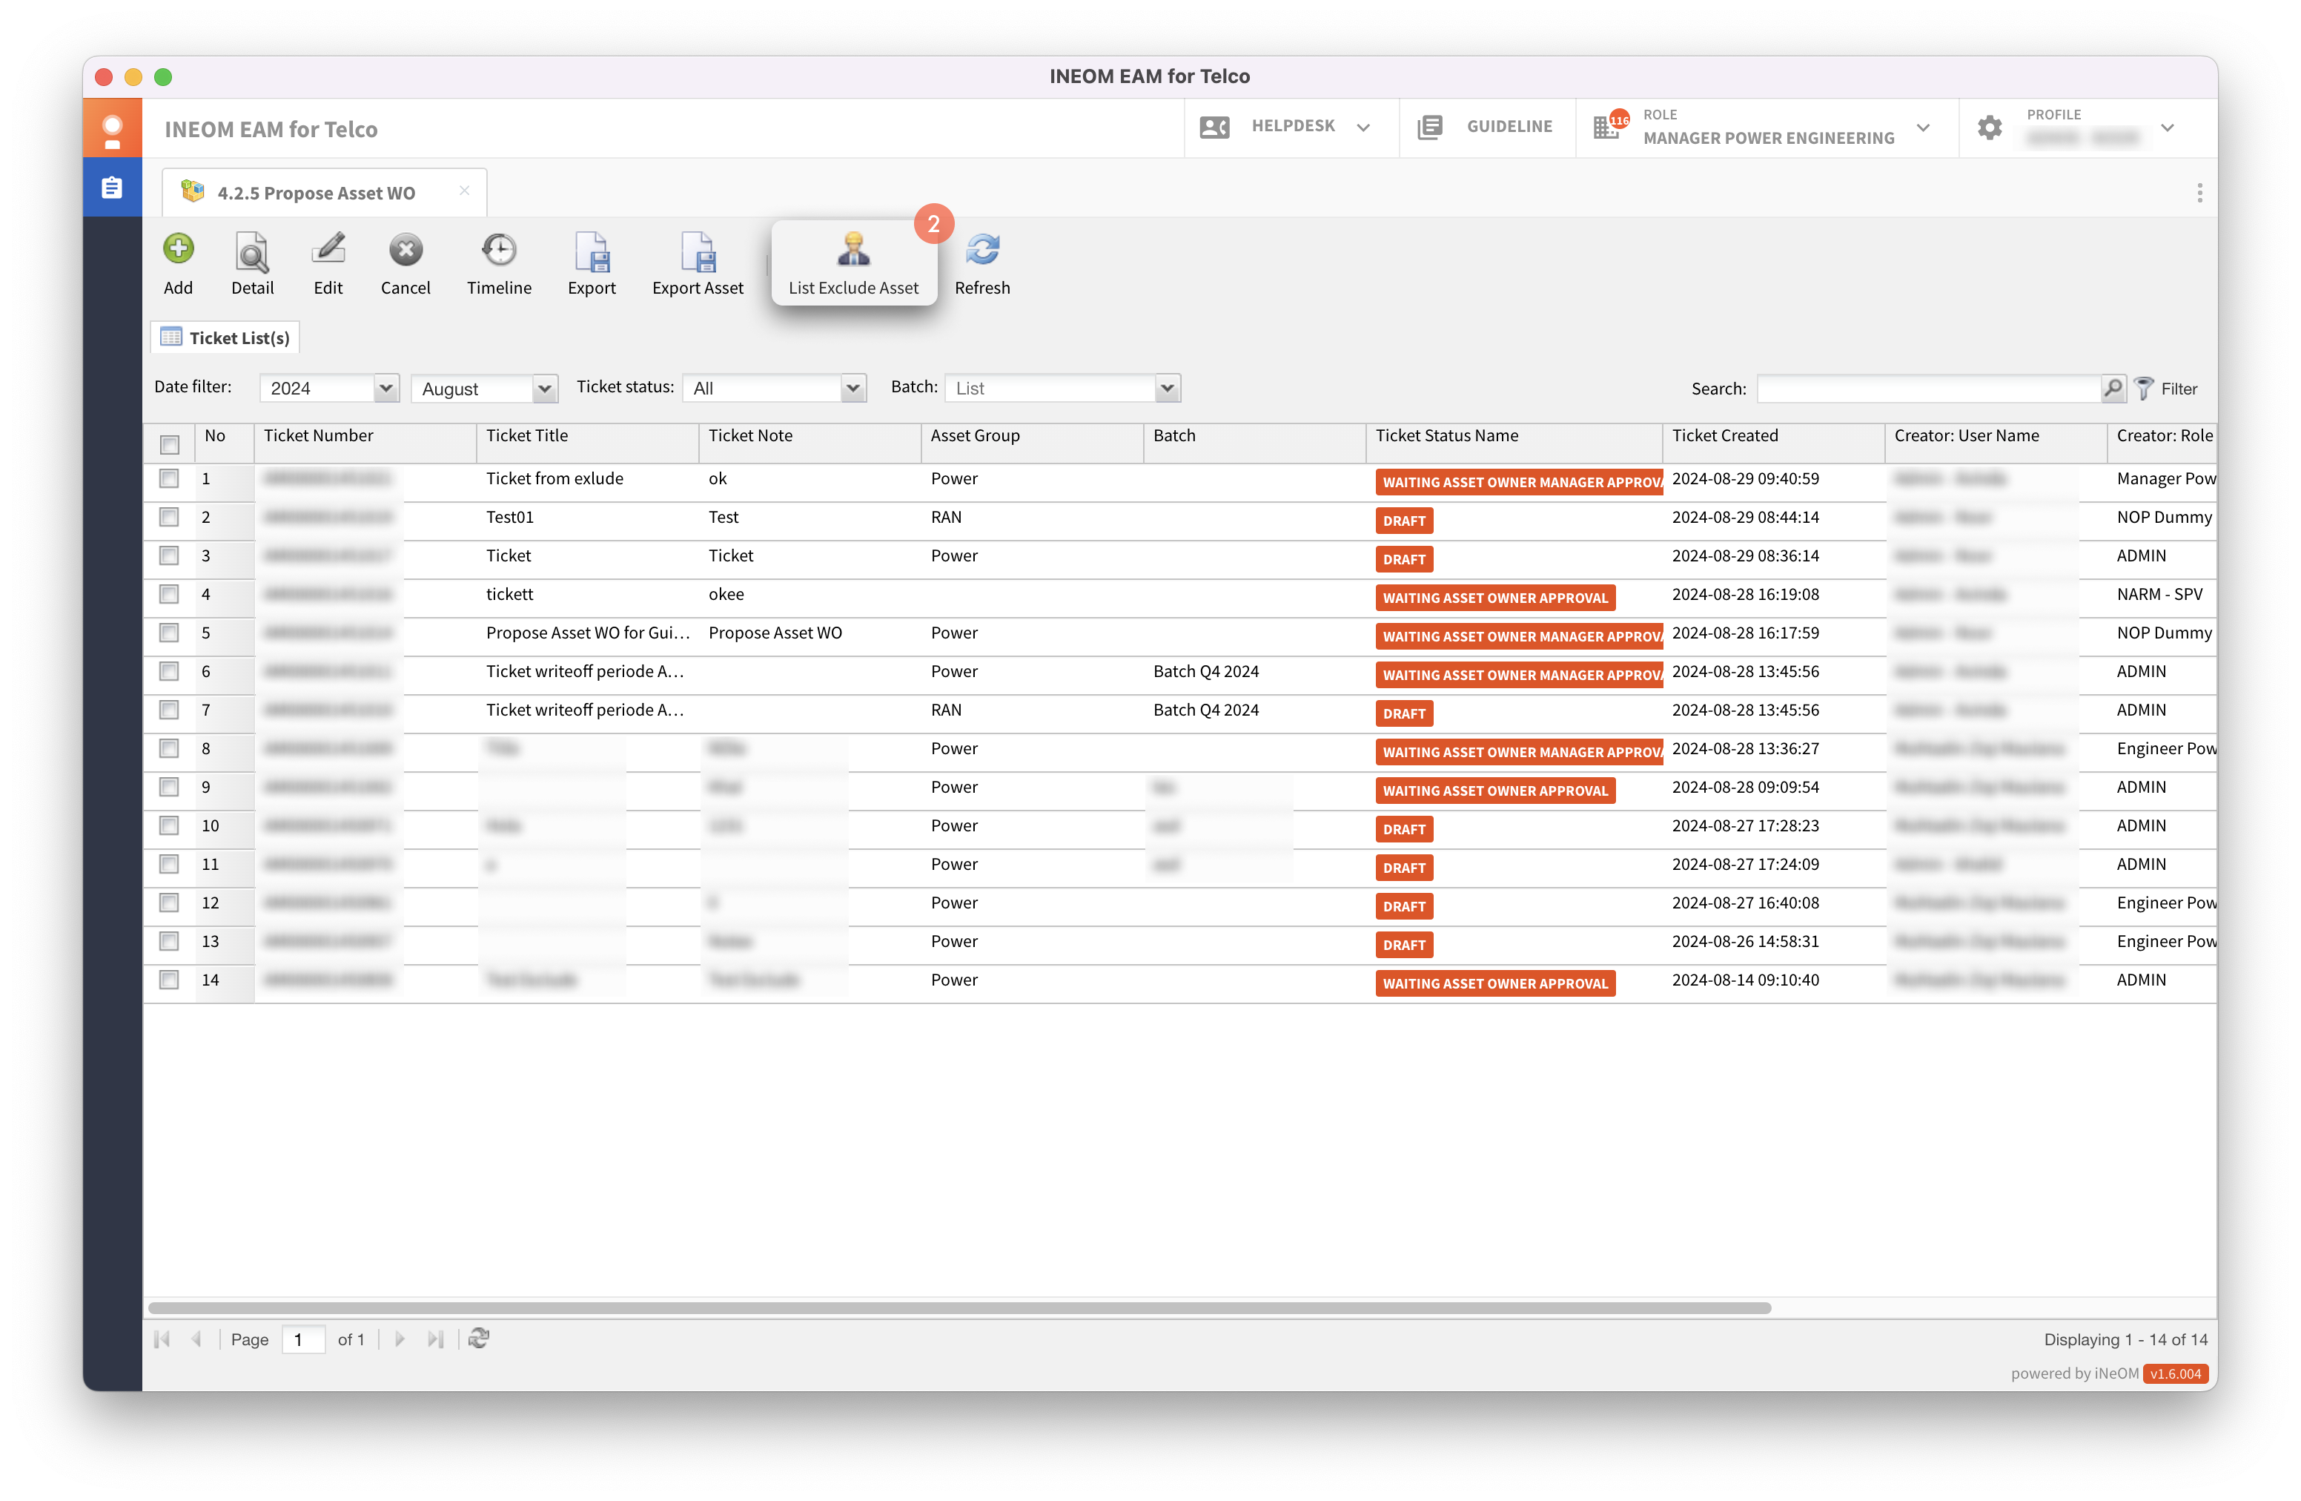
Task: Click WAITING ASSET OWNER APPROVAL on row 4
Action: click(x=1494, y=598)
